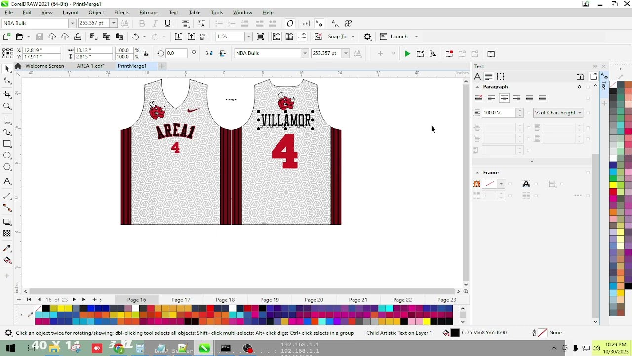This screenshot has height=356, width=632.
Task: Pick the yellow swatch in right palette
Action: (613, 185)
